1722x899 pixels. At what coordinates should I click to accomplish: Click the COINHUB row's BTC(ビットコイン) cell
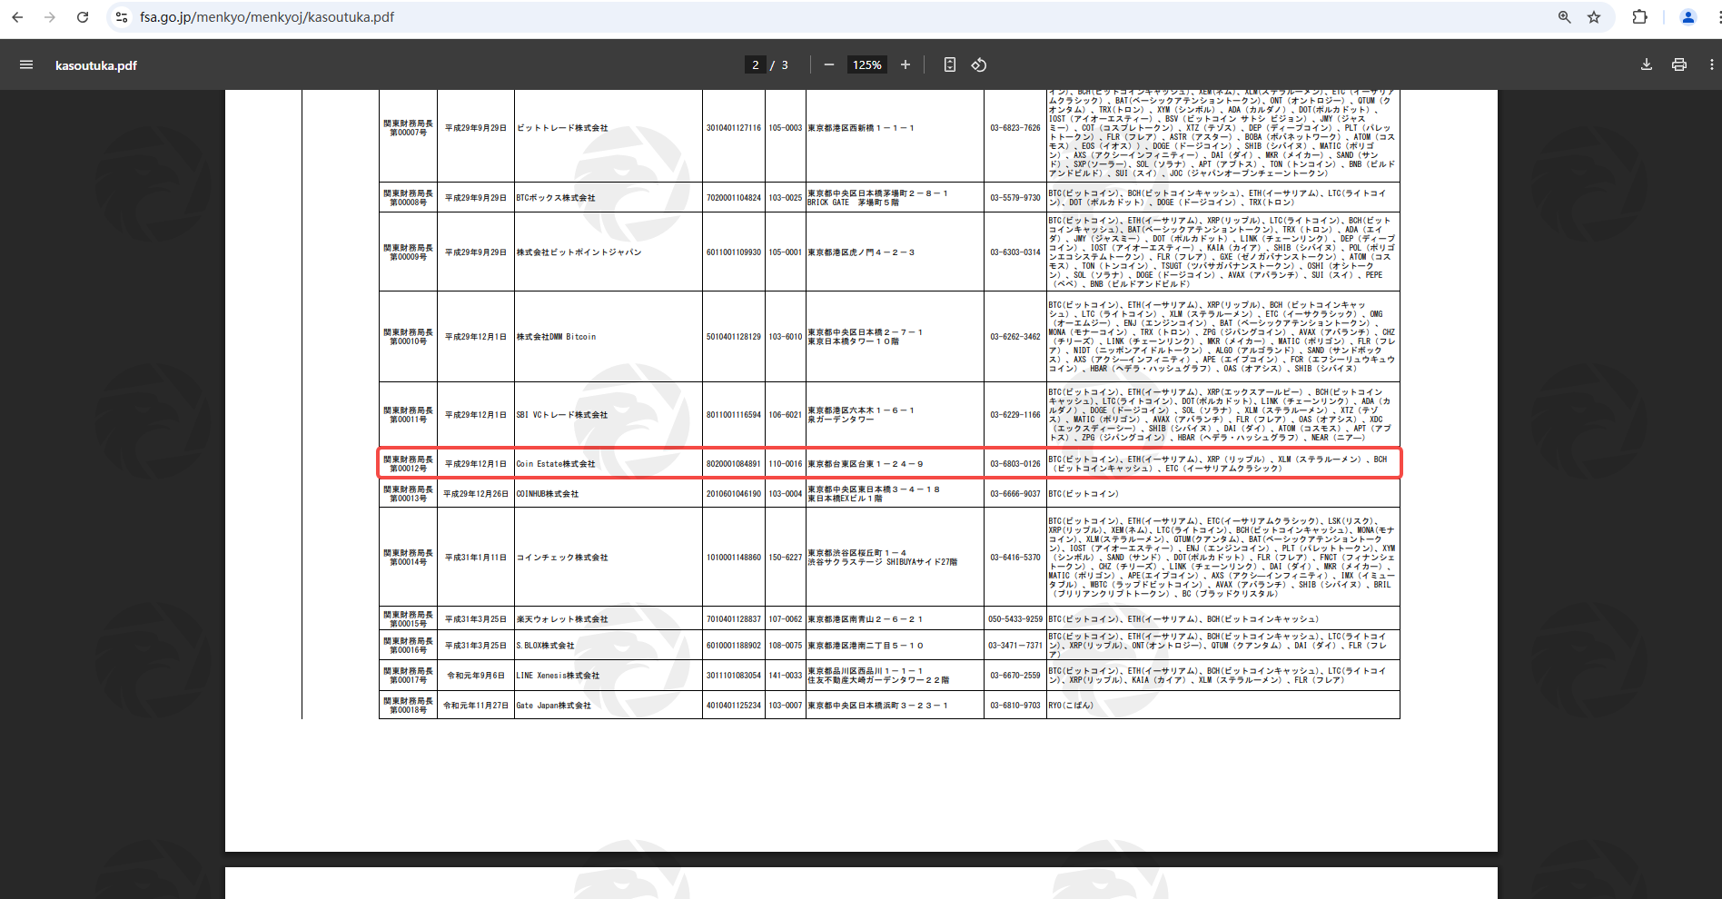click(x=1084, y=494)
